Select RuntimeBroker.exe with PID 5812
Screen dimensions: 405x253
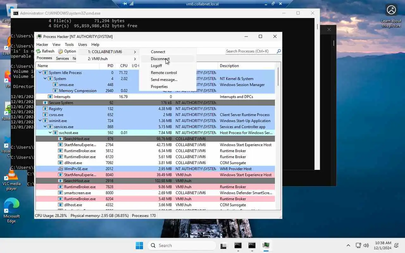click(155, 151)
